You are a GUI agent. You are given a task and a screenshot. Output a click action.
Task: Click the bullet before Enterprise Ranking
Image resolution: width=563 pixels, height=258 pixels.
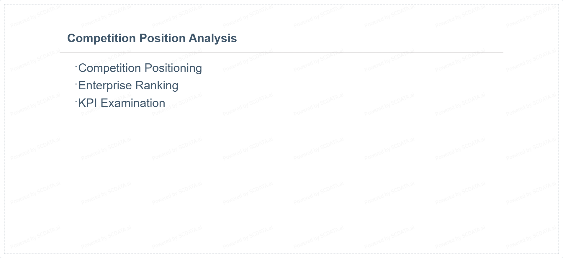click(x=76, y=84)
